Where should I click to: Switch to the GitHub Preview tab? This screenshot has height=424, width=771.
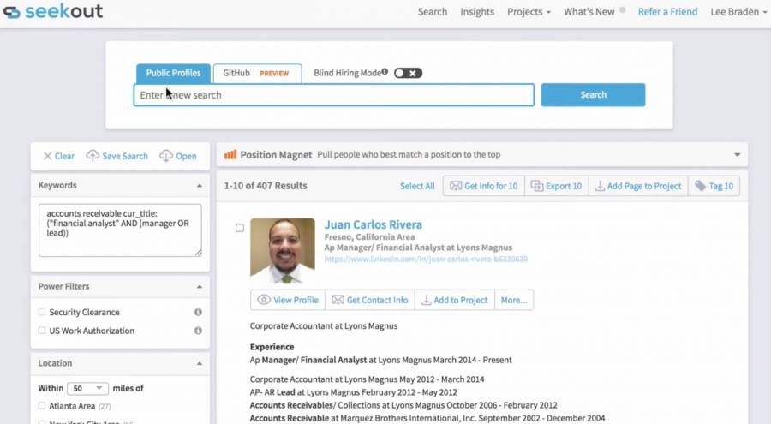click(x=257, y=74)
